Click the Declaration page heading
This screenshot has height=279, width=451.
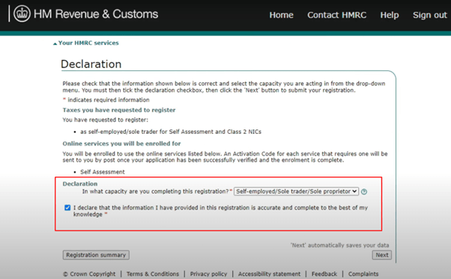pyautogui.click(x=91, y=64)
